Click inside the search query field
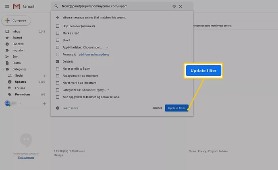The height and width of the screenshot is (170, 278). coord(113,6)
